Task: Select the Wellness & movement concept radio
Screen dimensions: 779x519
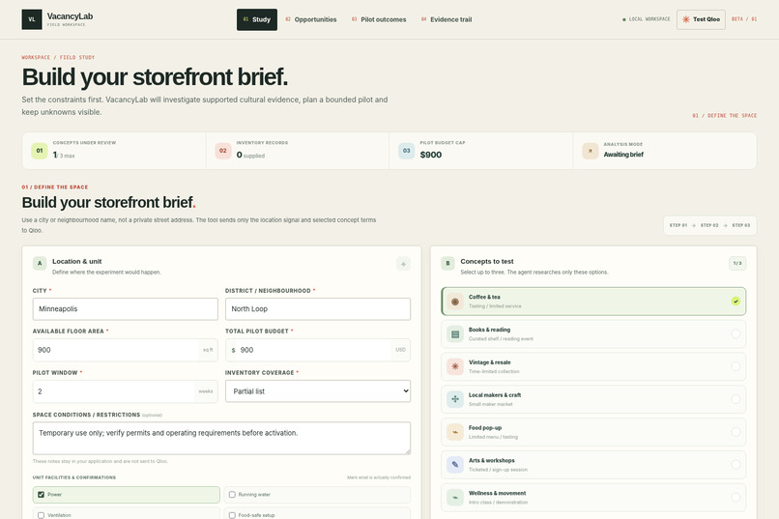Action: click(x=736, y=497)
